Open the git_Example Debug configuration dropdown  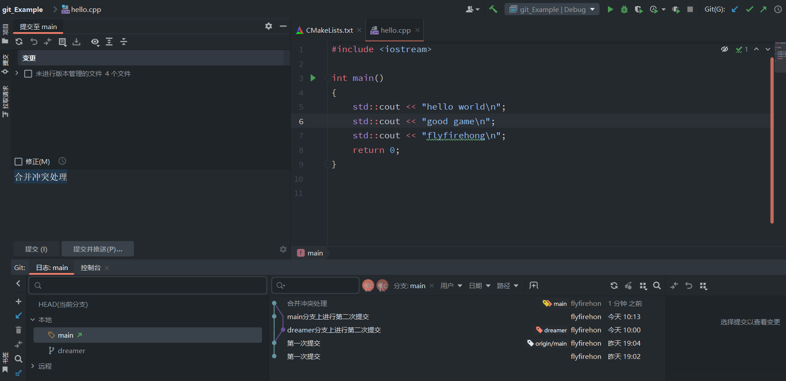pyautogui.click(x=552, y=9)
